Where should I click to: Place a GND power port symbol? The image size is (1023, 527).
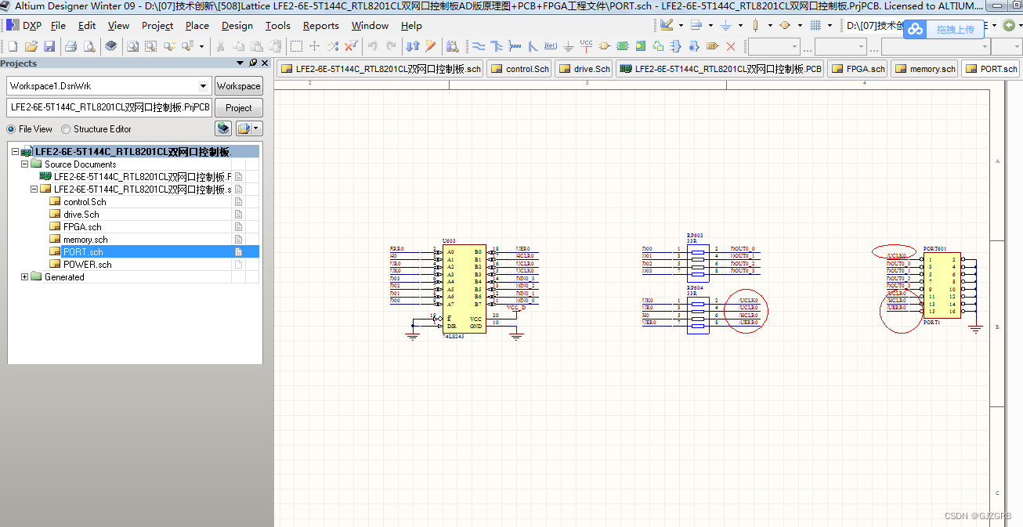pyautogui.click(x=569, y=46)
